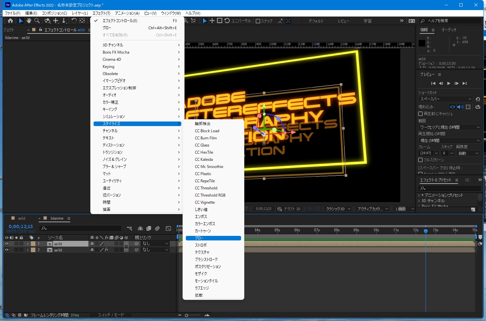Click the Draft 3D icon in viewer
486x321 pixels.
tap(279, 209)
